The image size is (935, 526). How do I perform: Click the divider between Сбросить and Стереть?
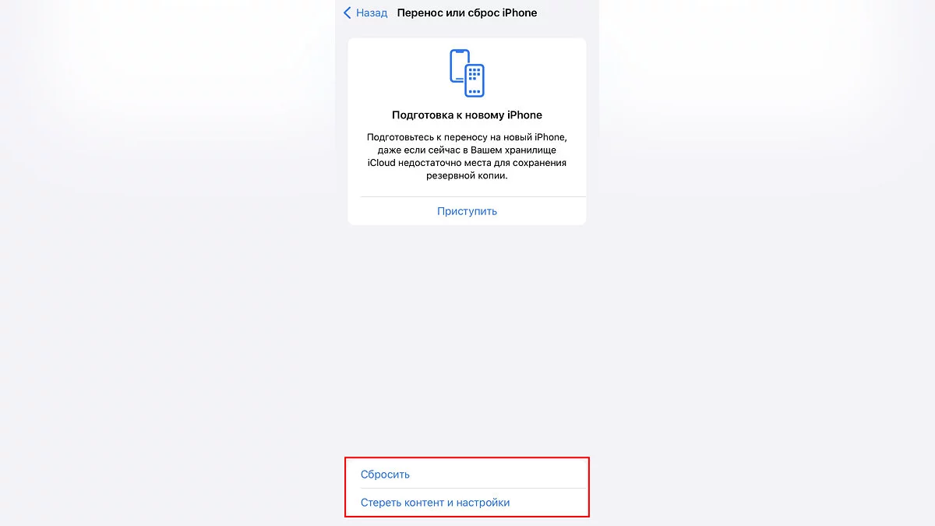coord(473,489)
